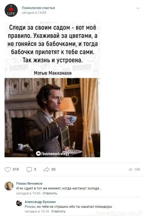Reply to Александр Бухонин's comment
The height and width of the screenshot is (216, 146).
click(58, 211)
